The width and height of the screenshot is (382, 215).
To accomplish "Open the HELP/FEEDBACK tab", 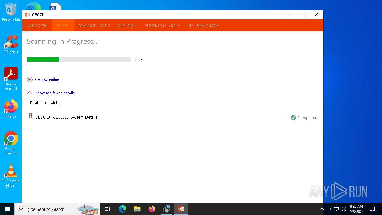I will pyautogui.click(x=204, y=26).
